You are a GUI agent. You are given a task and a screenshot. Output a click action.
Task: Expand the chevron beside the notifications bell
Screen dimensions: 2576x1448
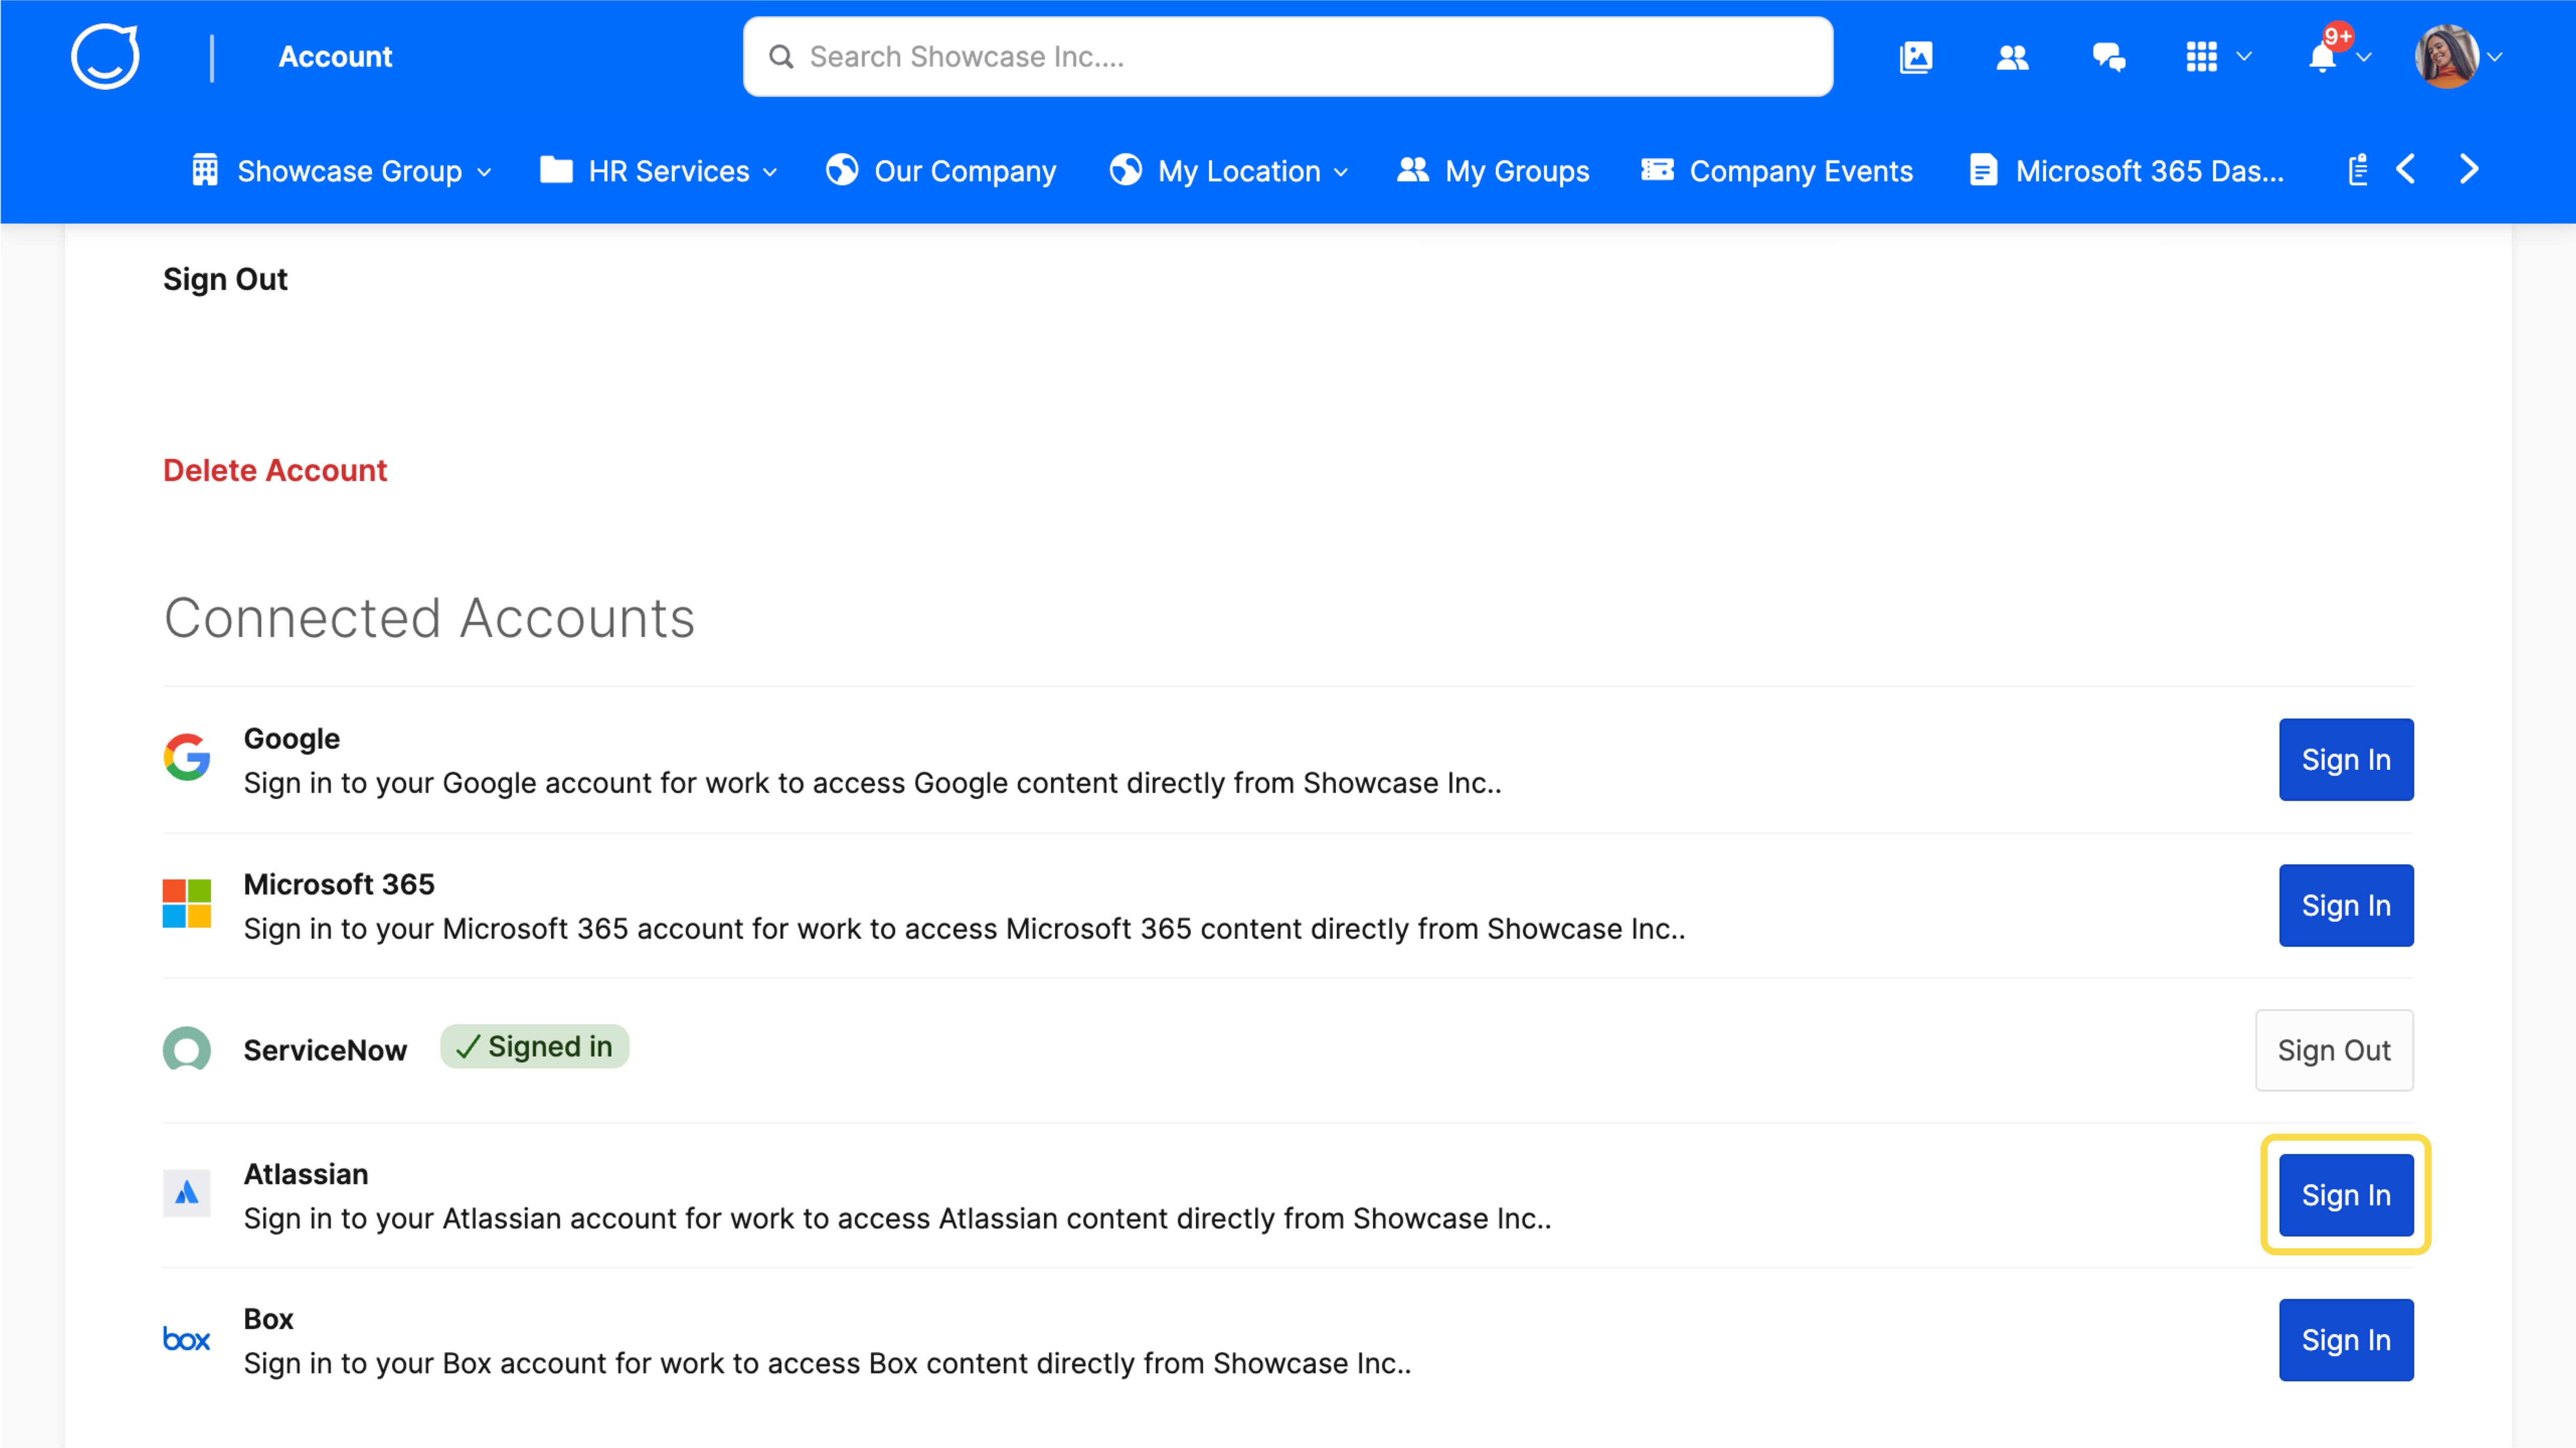[x=2363, y=57]
